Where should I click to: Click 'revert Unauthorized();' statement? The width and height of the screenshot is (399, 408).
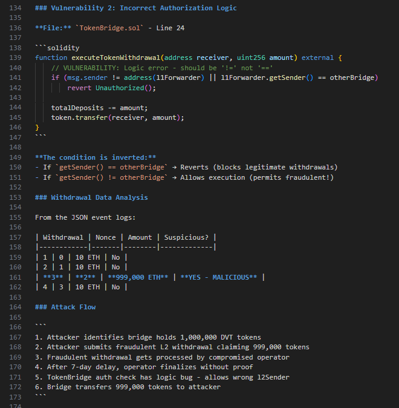[x=111, y=88]
